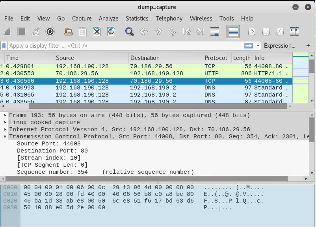Reset packet list to normal zoom
Image resolution: width=316 pixels, height=227 pixels.
tap(280, 32)
